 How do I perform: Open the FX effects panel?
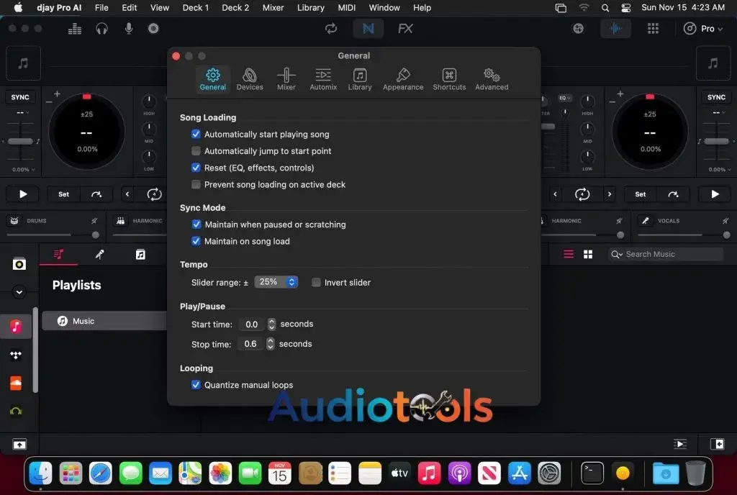(x=404, y=29)
